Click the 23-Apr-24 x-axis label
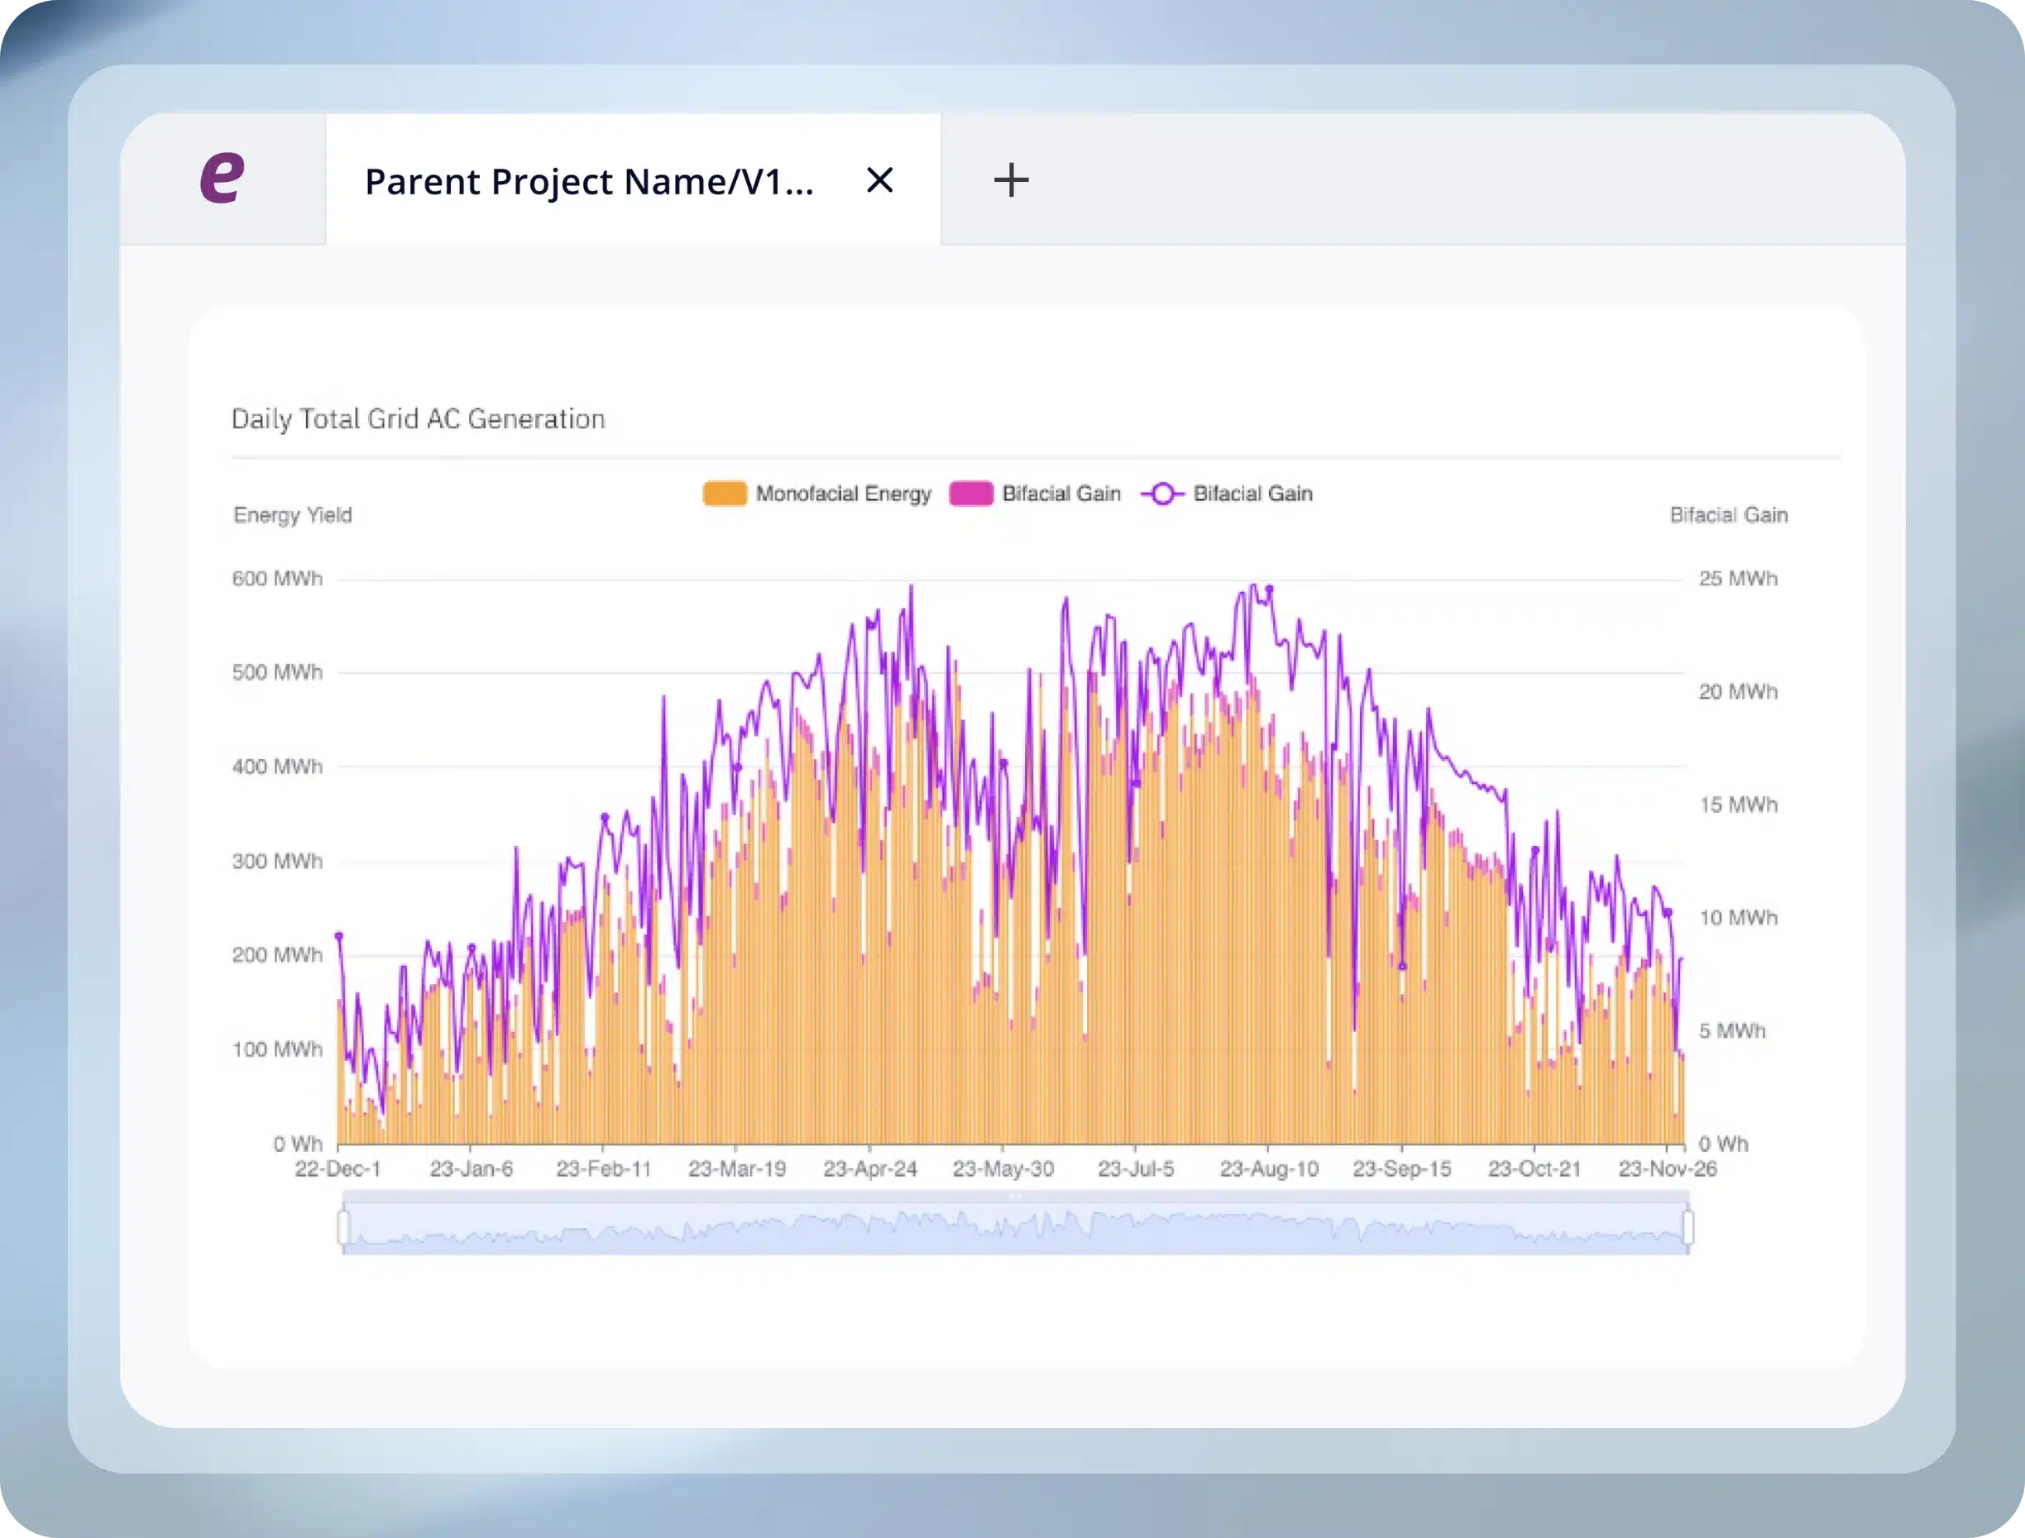Viewport: 2025px width, 1538px height. coord(869,1169)
